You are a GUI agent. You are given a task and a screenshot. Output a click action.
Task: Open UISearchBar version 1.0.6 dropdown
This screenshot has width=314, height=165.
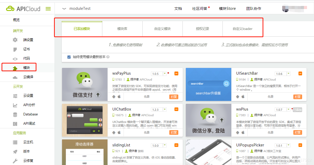pyautogui.click(x=288, y=74)
